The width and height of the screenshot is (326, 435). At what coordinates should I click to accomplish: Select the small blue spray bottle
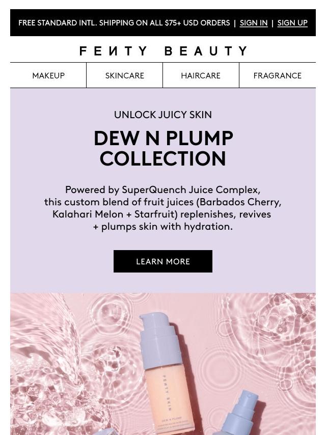point(241,414)
